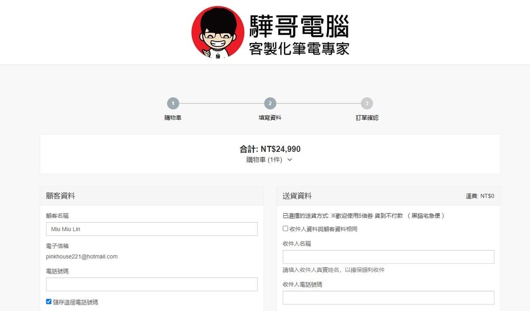
Task: Click the 購物車 (1件) summary text
Action: [x=264, y=160]
